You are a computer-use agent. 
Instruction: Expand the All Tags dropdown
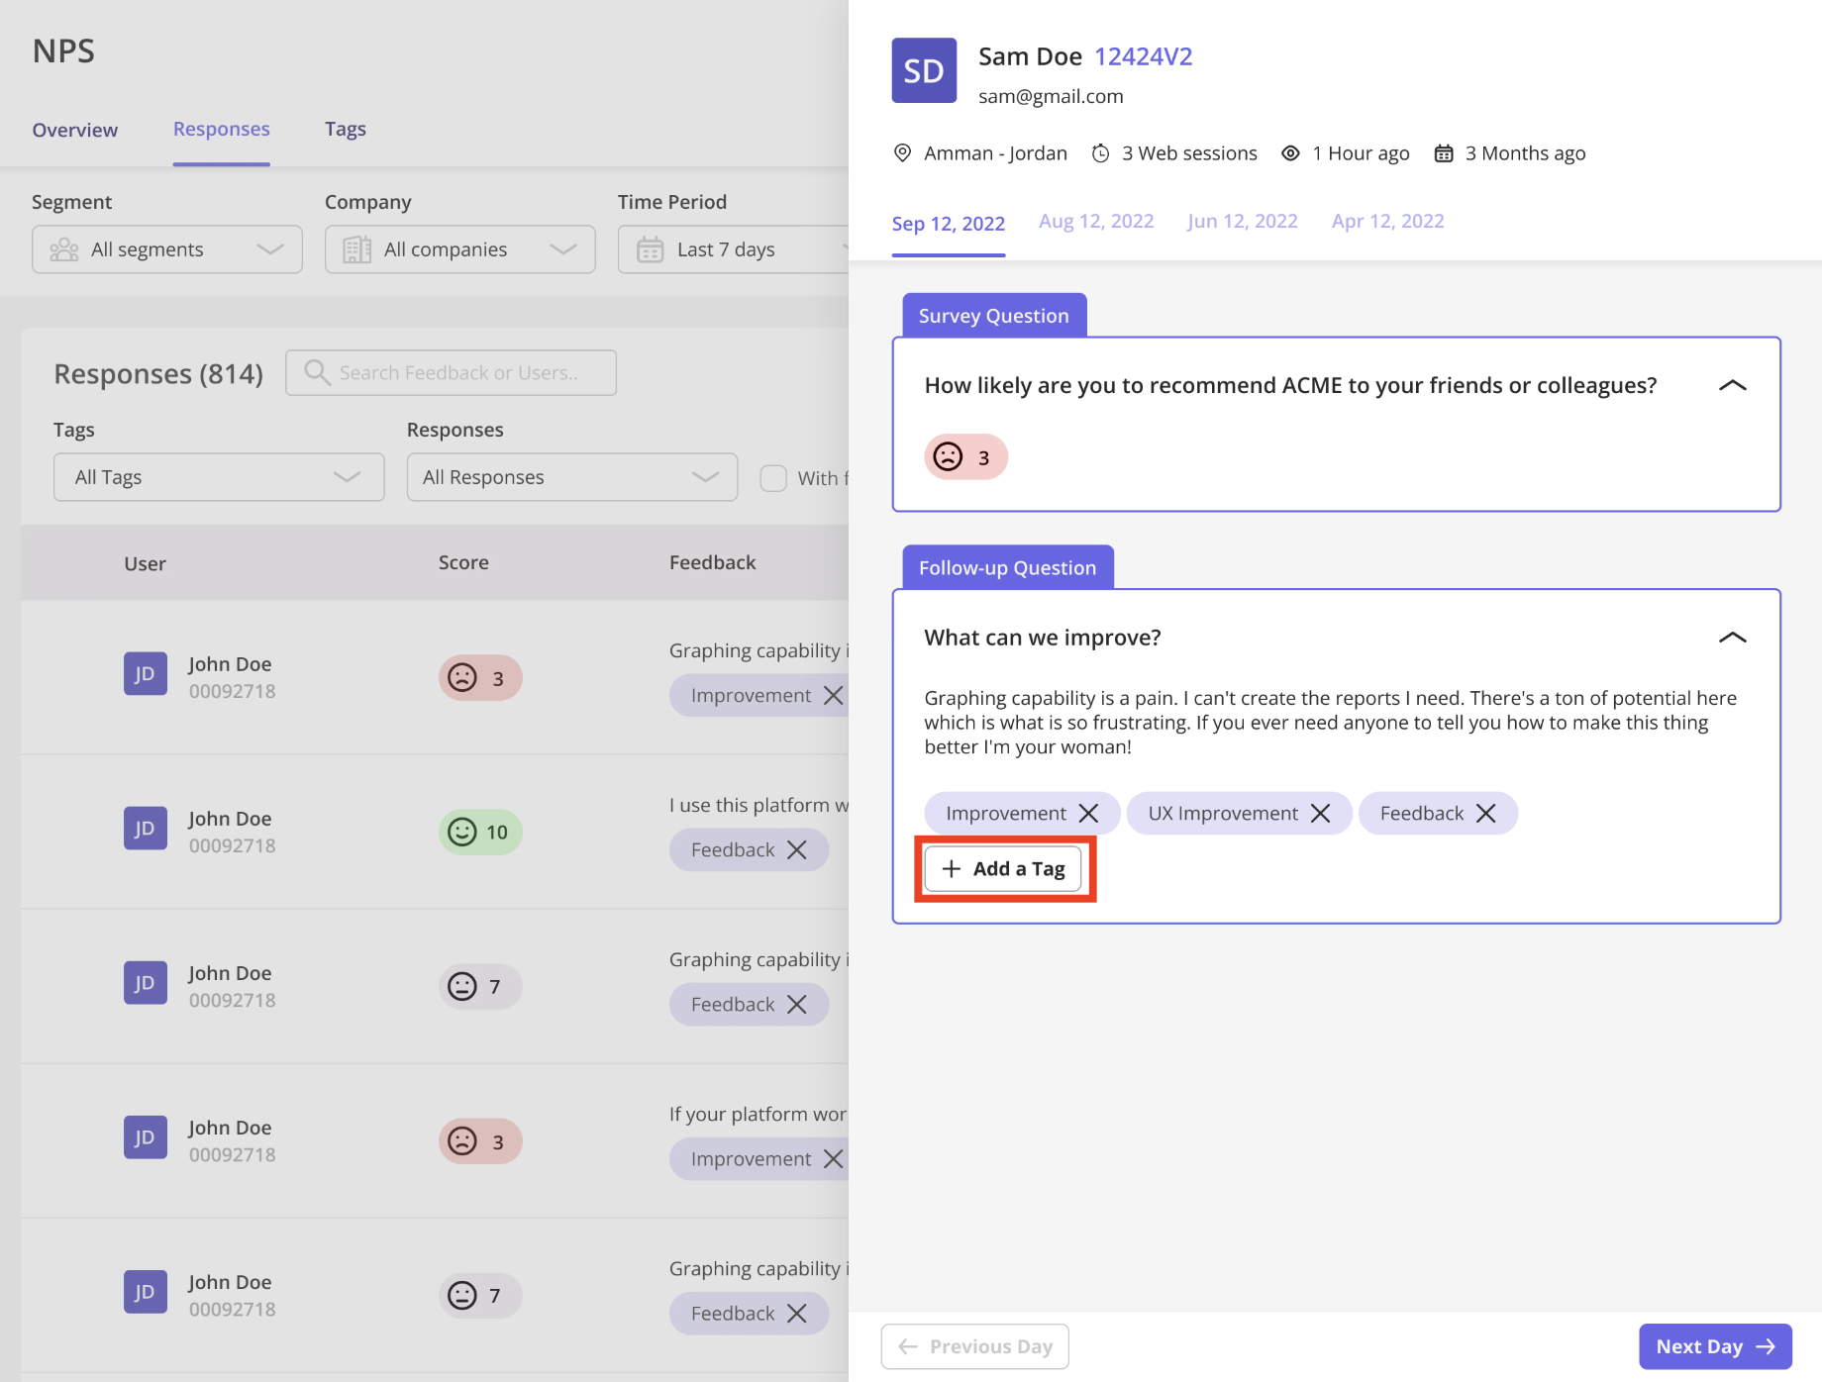pos(219,477)
